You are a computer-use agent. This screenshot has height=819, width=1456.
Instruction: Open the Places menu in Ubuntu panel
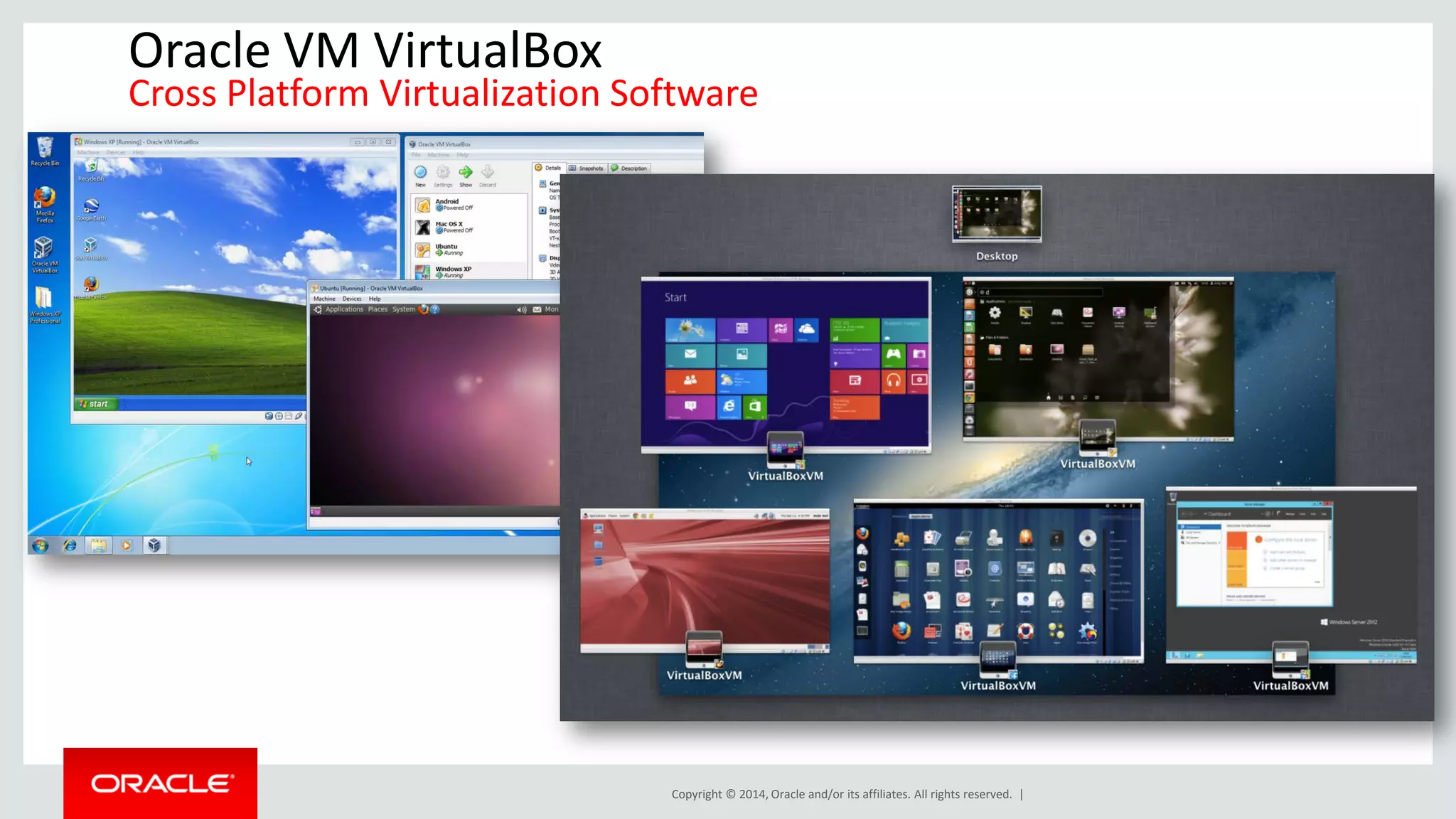pos(378,309)
